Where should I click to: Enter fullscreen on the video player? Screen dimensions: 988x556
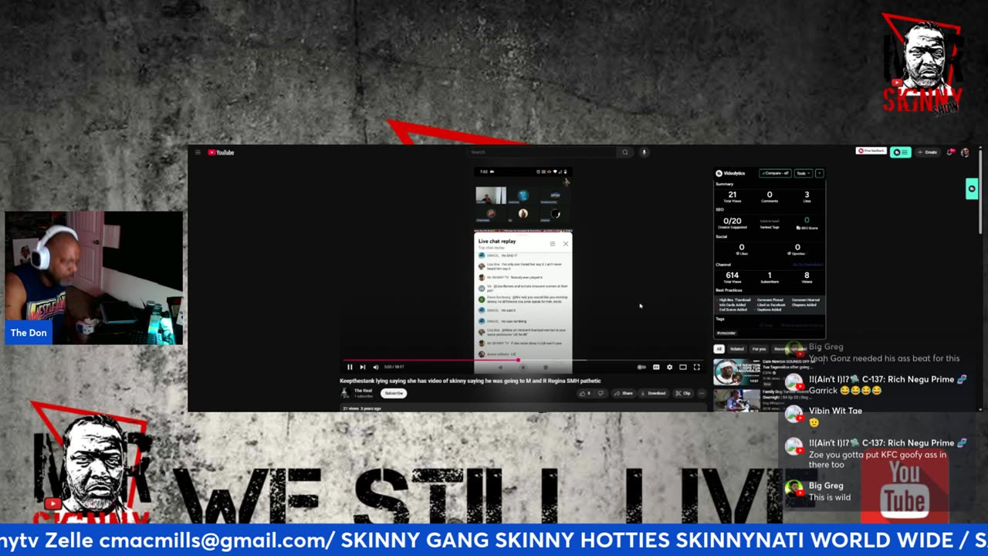[x=696, y=367]
